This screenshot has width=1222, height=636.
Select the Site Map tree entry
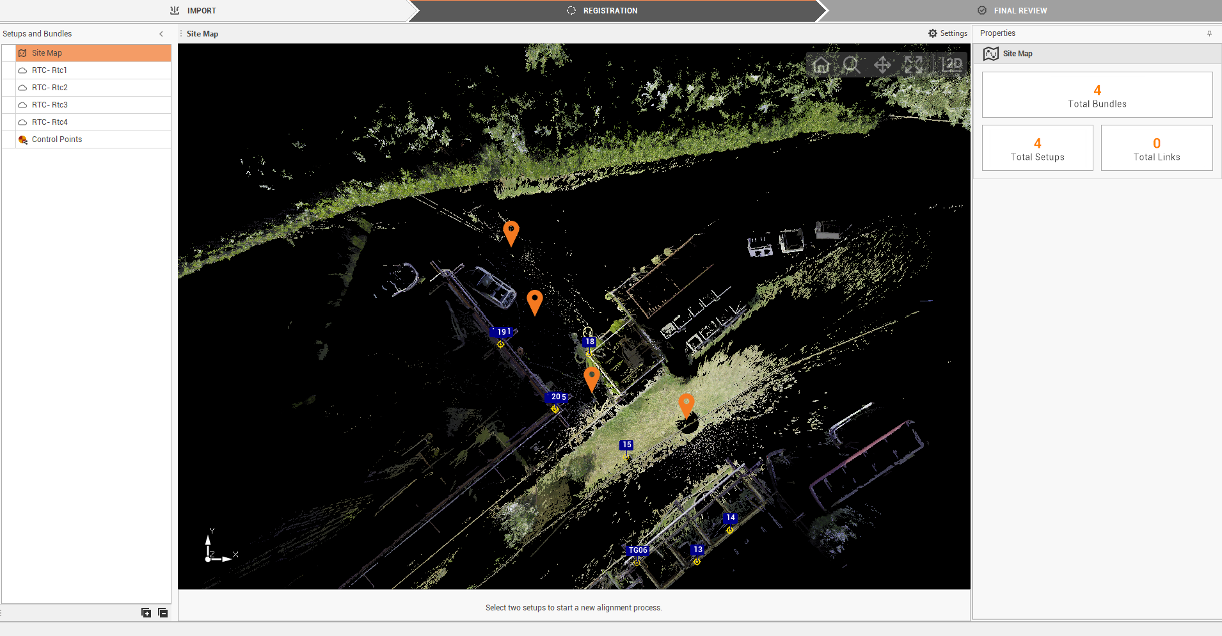47,53
